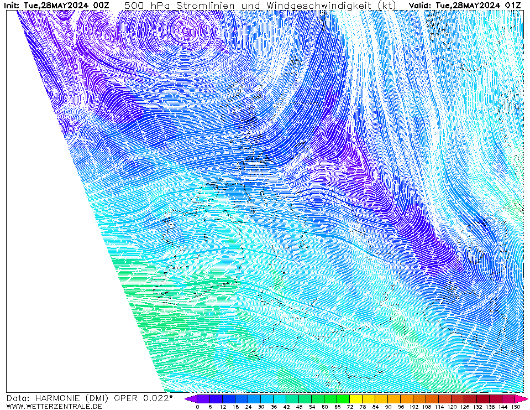Click the purple left arrow of color scale
530x410 pixels.
[191, 399]
